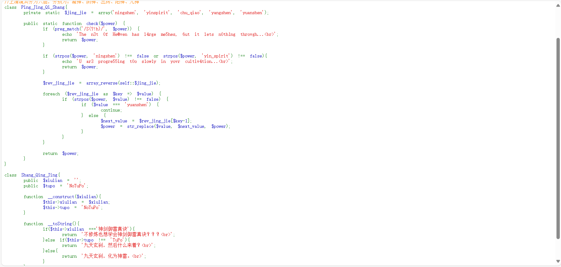Click "$this->tupo = 'NoTuPo';" line
The width and height of the screenshot is (561, 267).
[x=73, y=207]
